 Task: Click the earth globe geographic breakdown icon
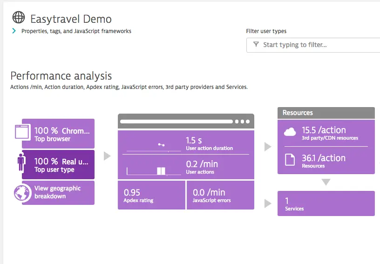tap(22, 193)
